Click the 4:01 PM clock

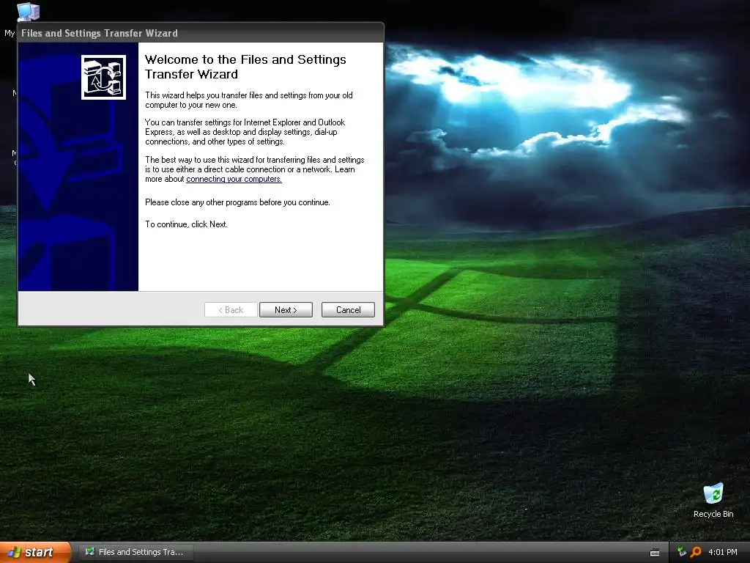[x=723, y=552]
